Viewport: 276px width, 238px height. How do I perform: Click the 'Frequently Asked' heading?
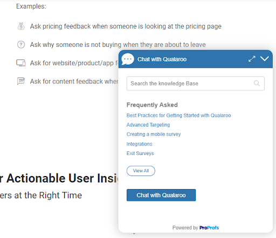pyautogui.click(x=152, y=105)
